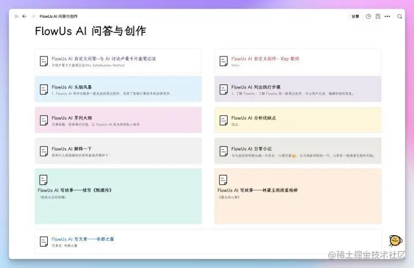The width and height of the screenshot is (414, 268).
Task: Click page icon of 林黛玉倒拔垂杨柳 card
Action: [223, 180]
